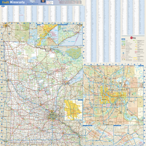The image size is (146, 146).
Task: Click the Lake Superior label in Northeastern inset
Action: point(71,42)
